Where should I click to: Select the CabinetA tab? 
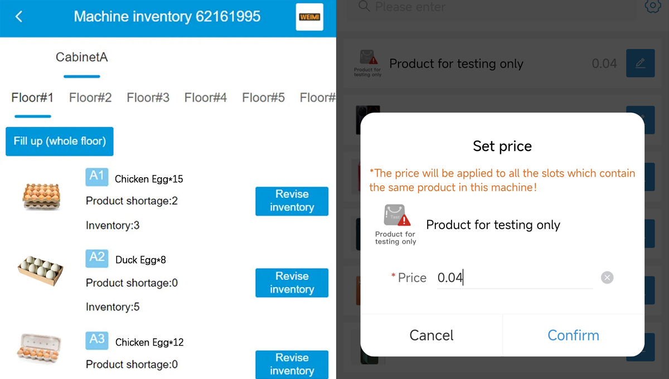81,57
